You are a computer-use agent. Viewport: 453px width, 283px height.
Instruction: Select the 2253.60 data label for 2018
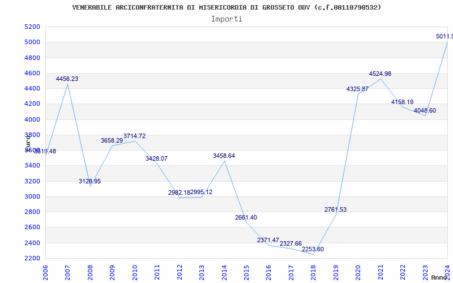[x=313, y=249]
